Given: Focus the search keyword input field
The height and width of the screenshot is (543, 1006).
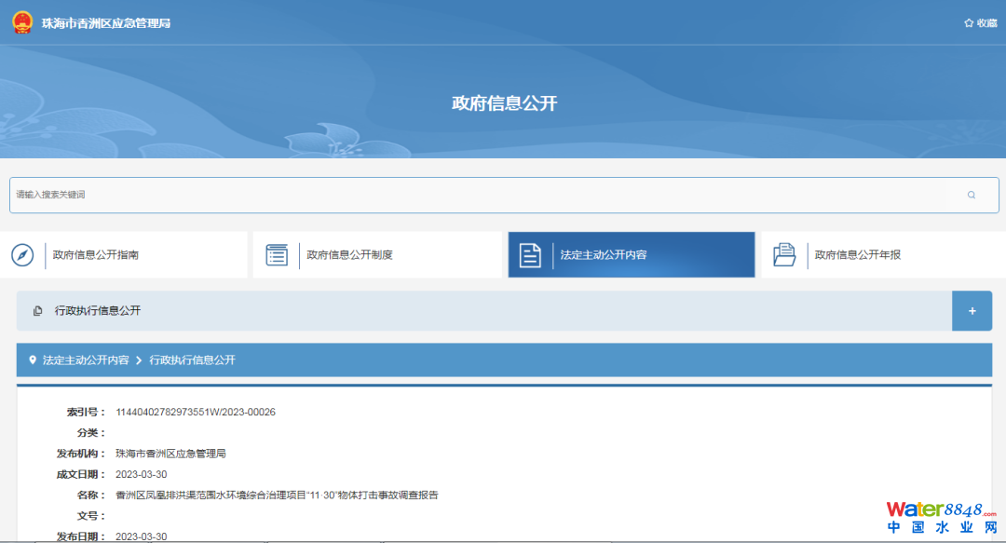Looking at the screenshot, I should click(x=466, y=195).
